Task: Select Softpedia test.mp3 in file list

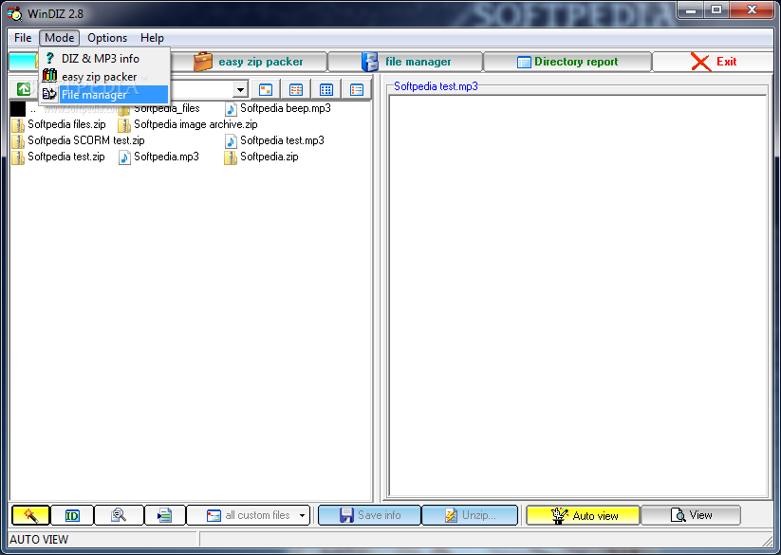Action: (x=274, y=140)
